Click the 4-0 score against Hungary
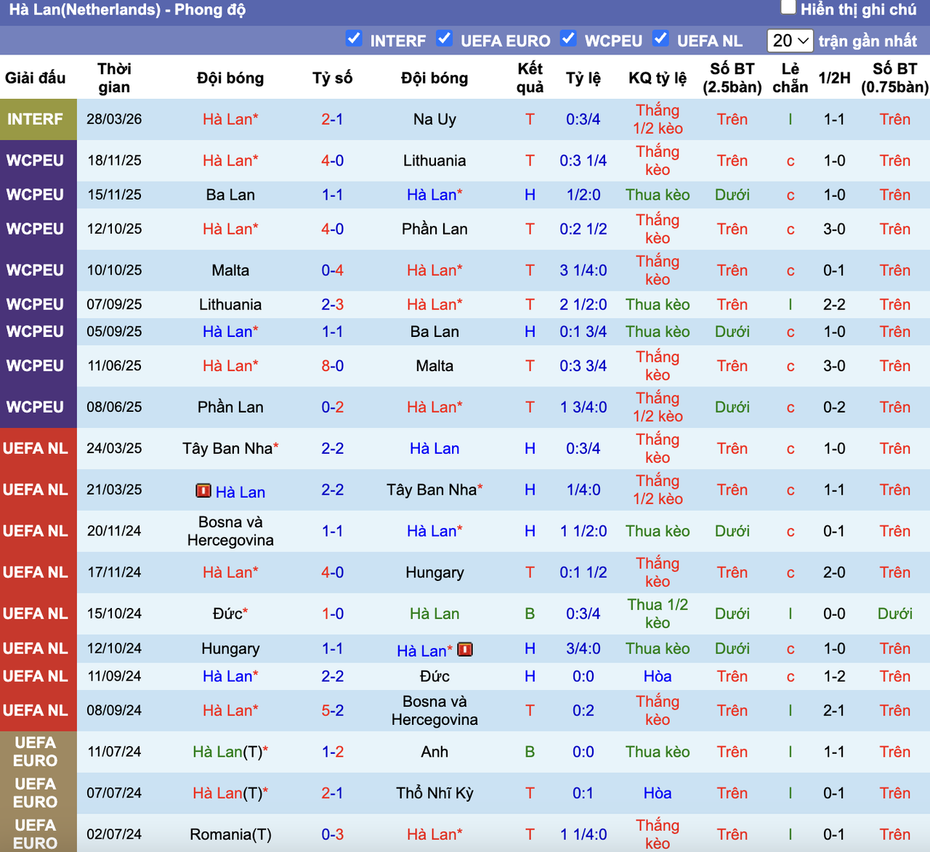 coord(332,572)
